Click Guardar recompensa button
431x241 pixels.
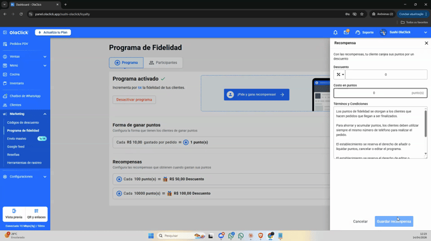click(x=394, y=221)
